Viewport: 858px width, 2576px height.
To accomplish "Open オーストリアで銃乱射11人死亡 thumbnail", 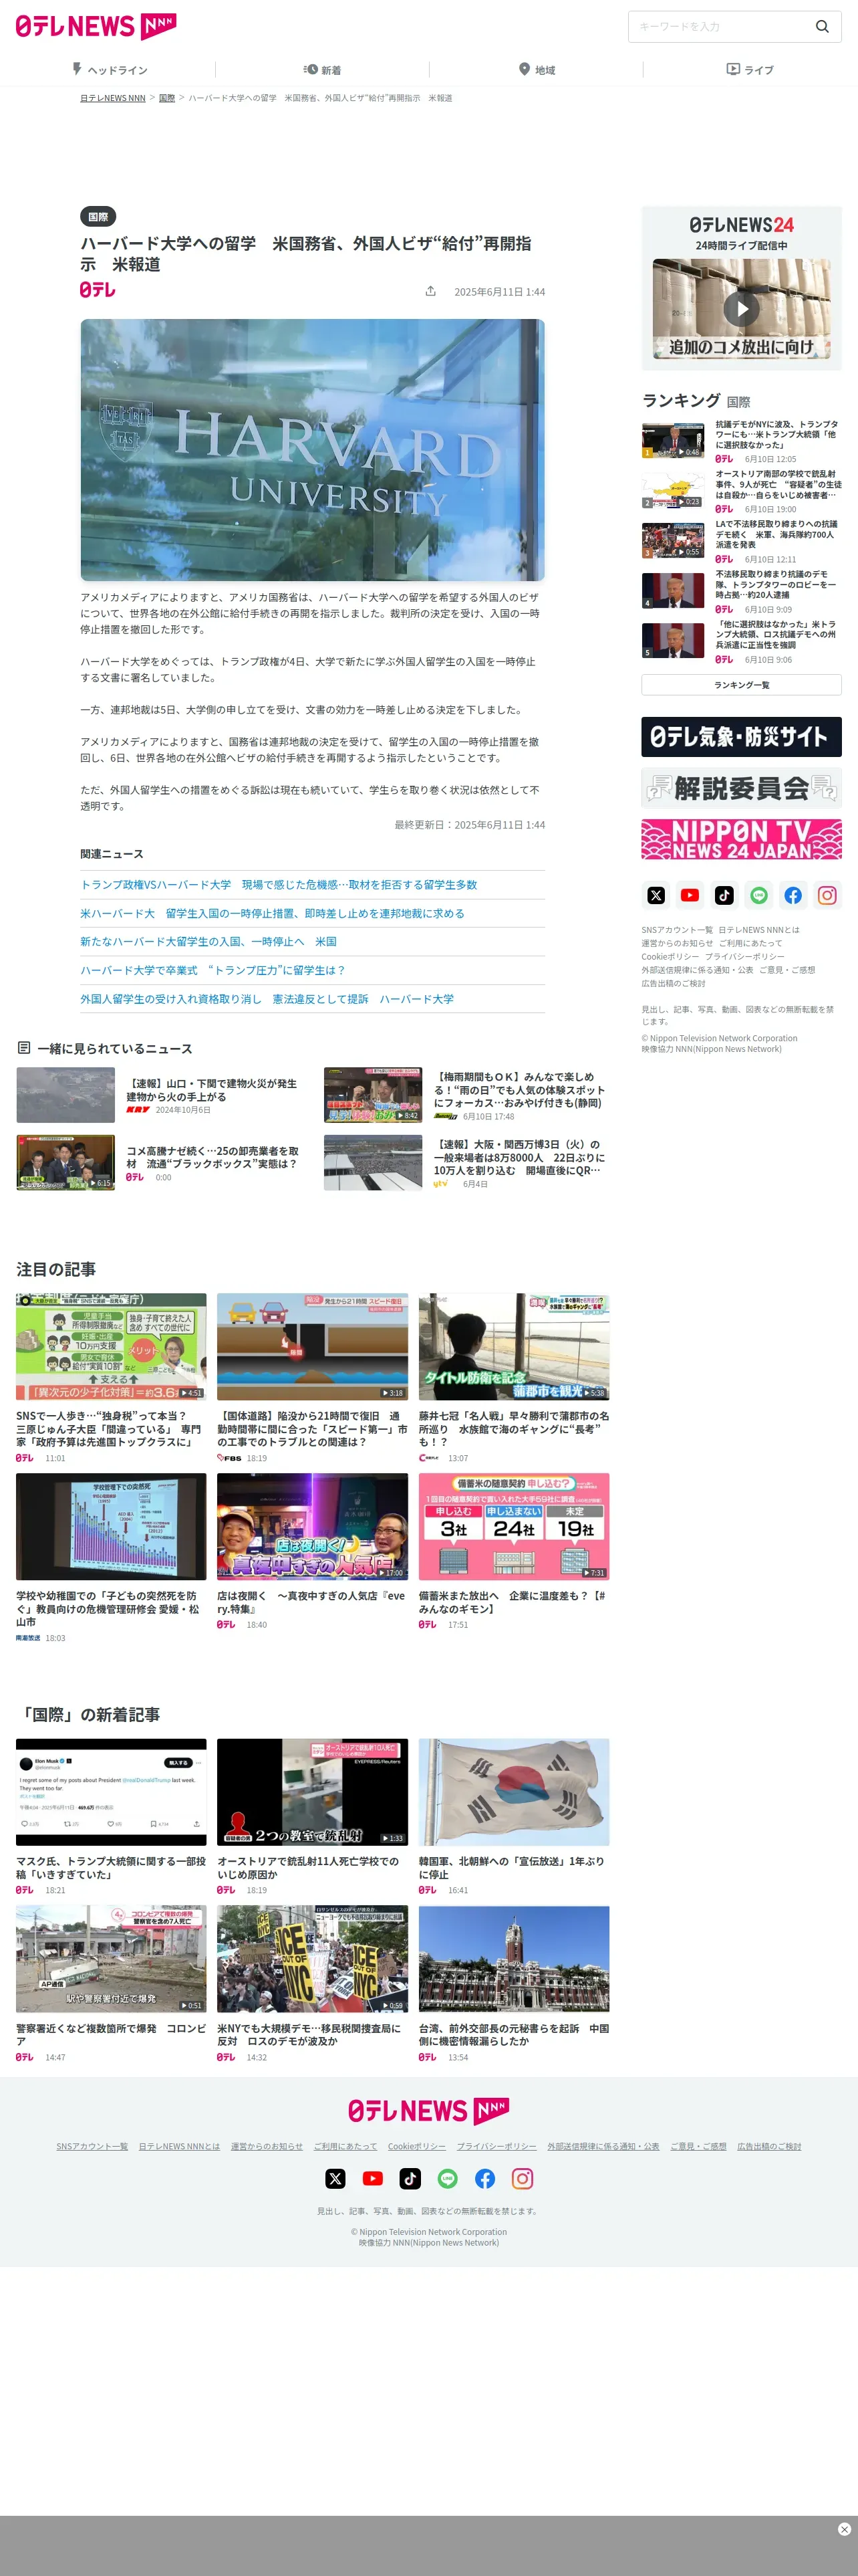I will pos(313,1791).
